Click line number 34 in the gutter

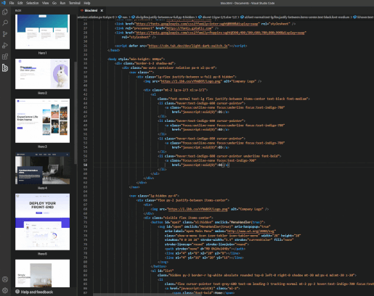point(85,59)
